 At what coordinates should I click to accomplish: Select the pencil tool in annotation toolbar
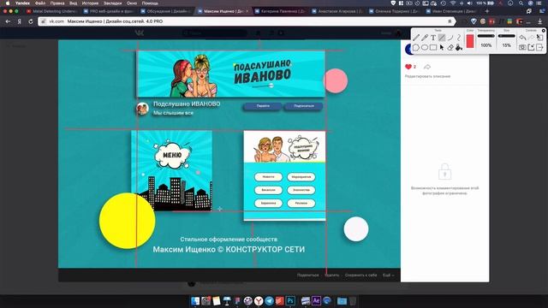[416, 38]
